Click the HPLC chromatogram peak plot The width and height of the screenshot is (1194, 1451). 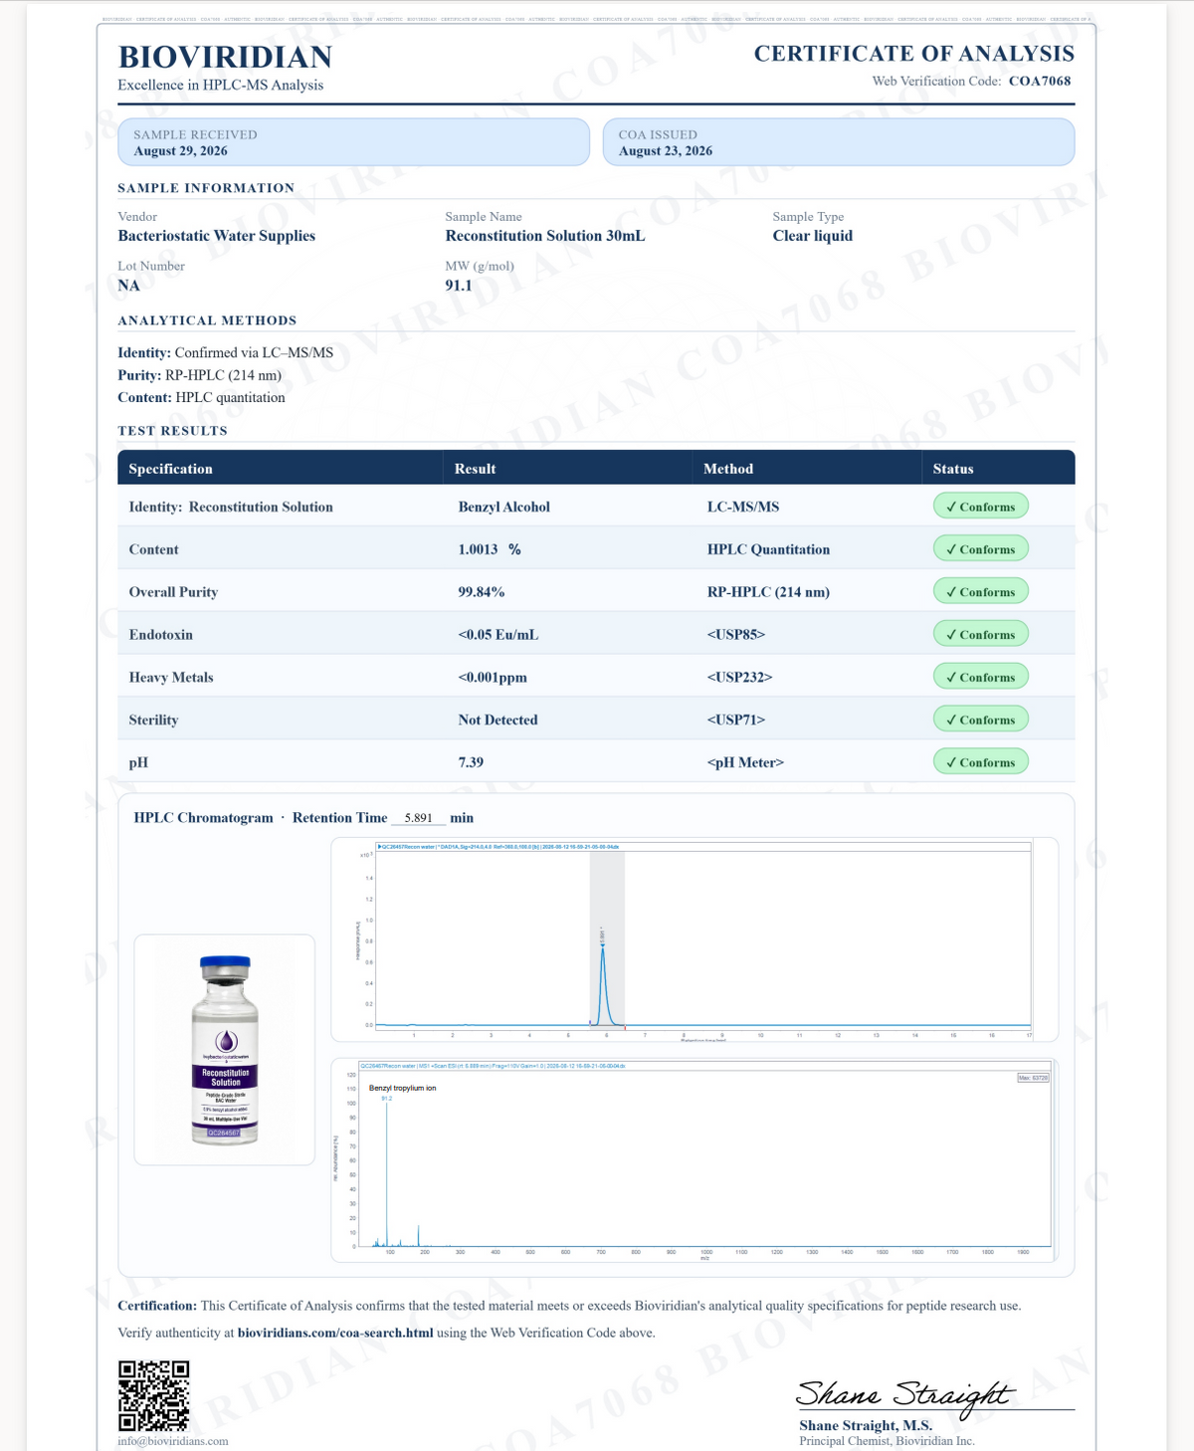pos(695,939)
